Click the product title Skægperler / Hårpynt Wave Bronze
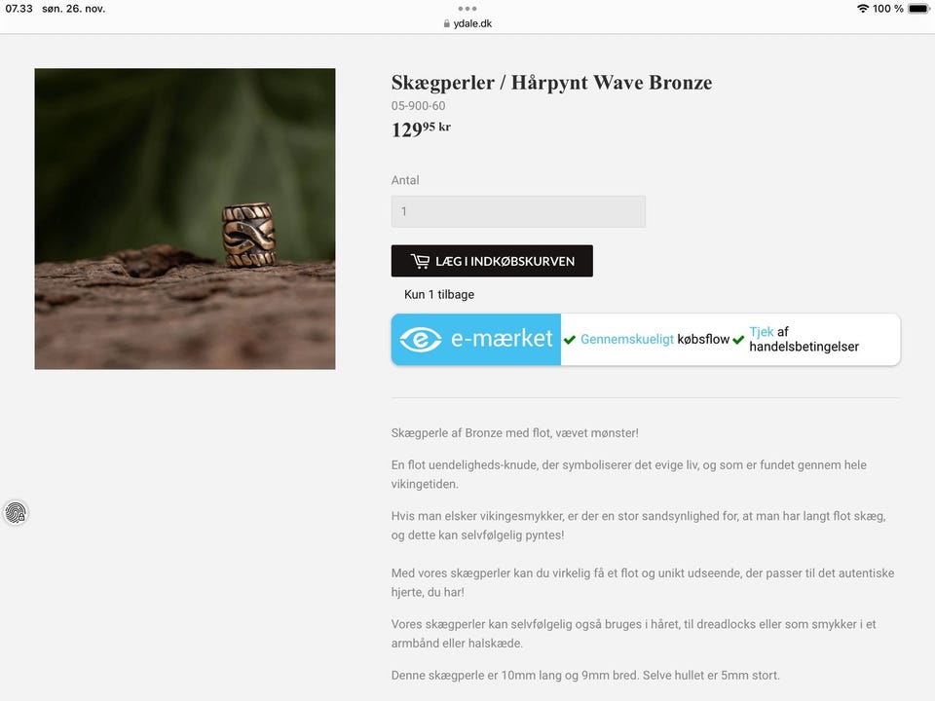Screen dimensions: 935x701 point(551,82)
